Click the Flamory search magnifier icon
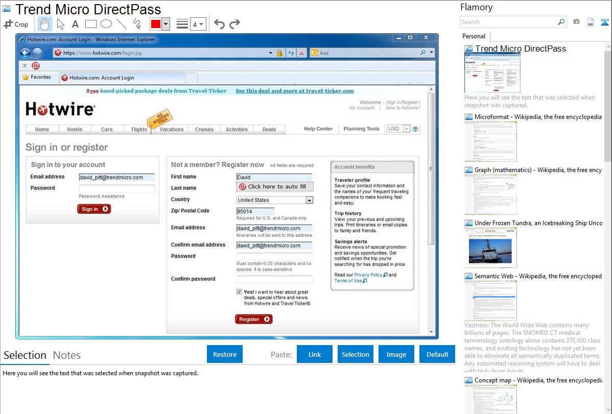Viewport: 612px width, 414px height. click(x=561, y=22)
